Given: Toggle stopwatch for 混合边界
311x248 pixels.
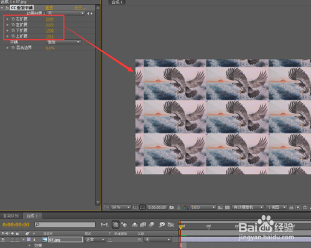Looking at the screenshot, I should click(13, 48).
